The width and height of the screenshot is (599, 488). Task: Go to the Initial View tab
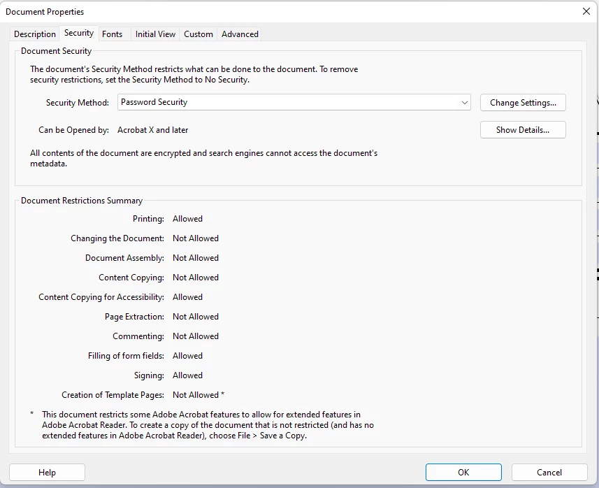pyautogui.click(x=155, y=34)
